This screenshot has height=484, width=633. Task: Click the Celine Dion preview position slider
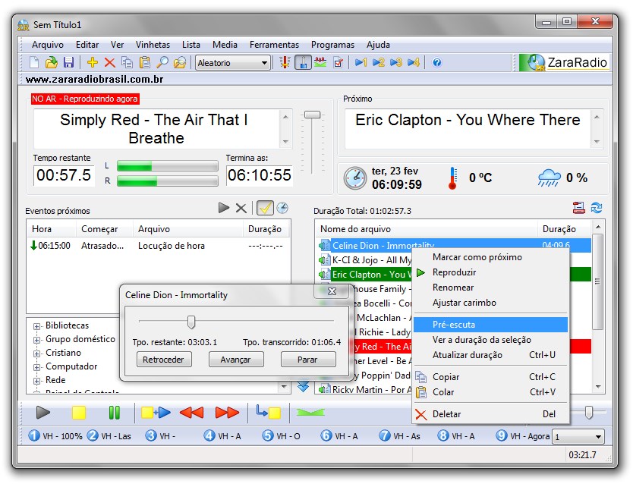point(191,322)
